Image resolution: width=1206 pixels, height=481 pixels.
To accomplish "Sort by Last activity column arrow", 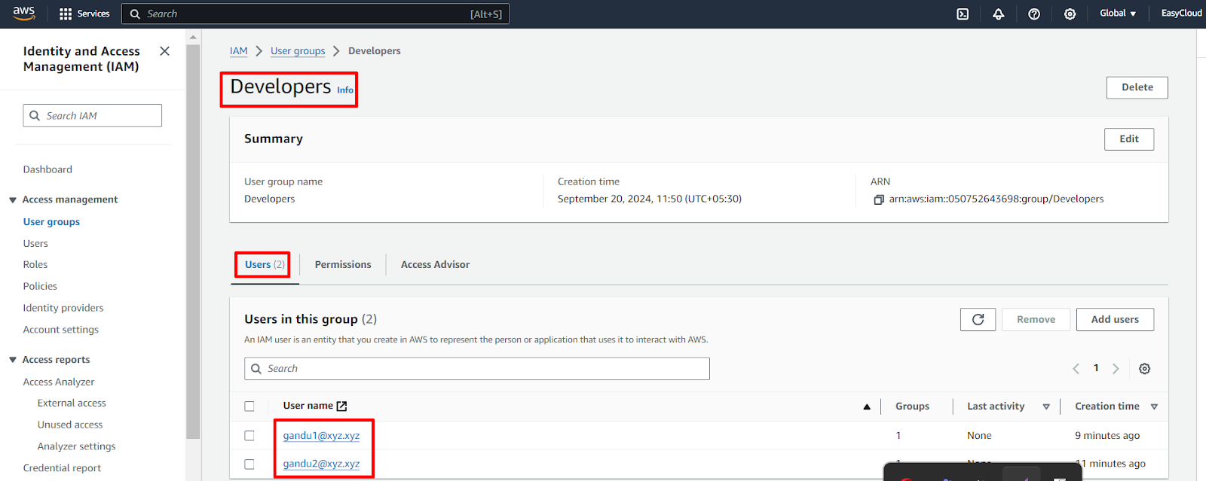I will click(1046, 406).
